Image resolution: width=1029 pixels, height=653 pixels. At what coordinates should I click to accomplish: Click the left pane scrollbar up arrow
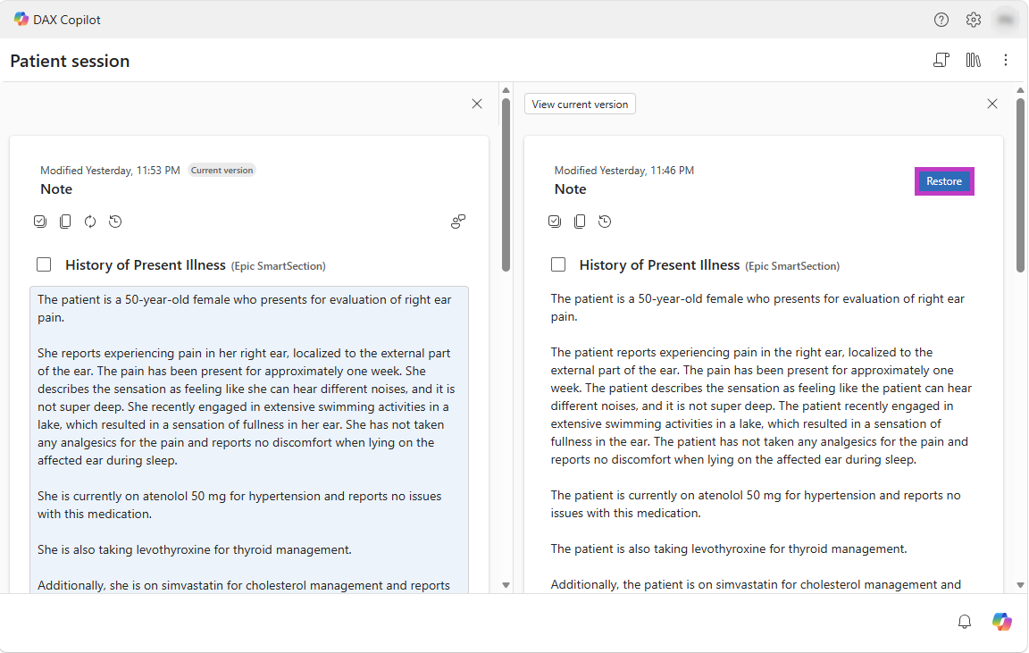click(506, 90)
